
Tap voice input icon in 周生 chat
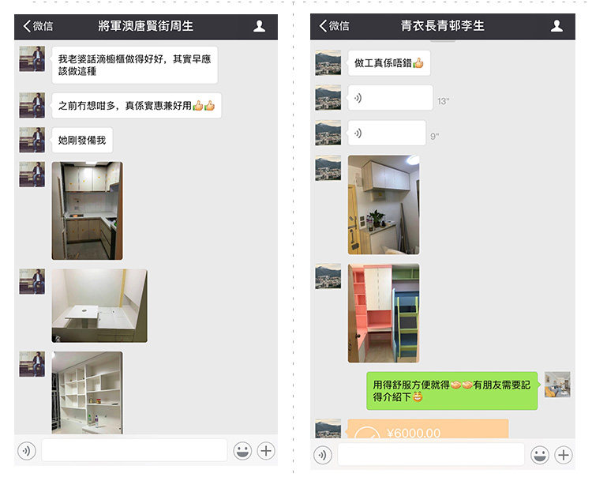click(x=27, y=451)
